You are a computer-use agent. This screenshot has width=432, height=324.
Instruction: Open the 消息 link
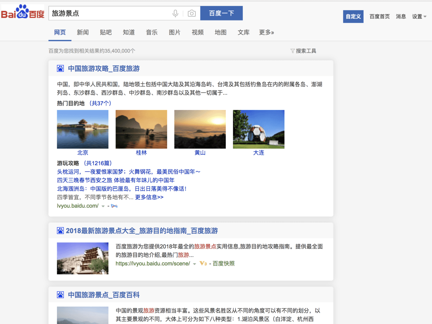401,16
